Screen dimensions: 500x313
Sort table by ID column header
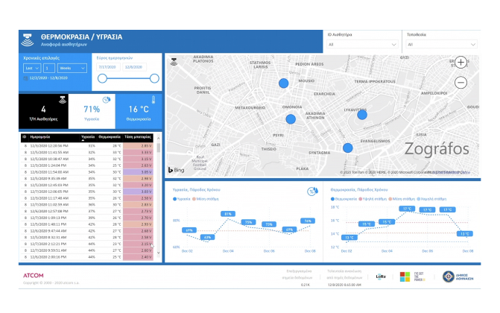25,137
